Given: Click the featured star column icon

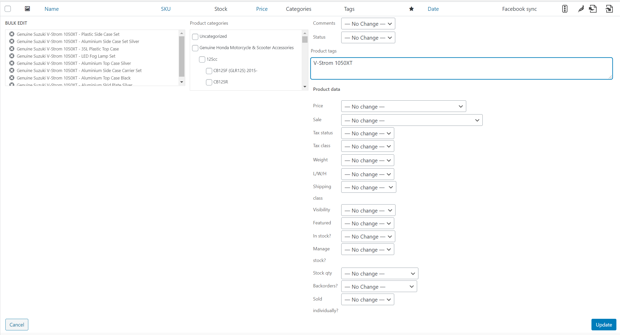Looking at the screenshot, I should [411, 9].
